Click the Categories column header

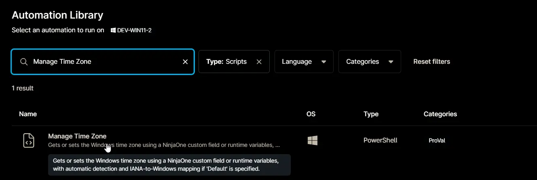(x=440, y=114)
